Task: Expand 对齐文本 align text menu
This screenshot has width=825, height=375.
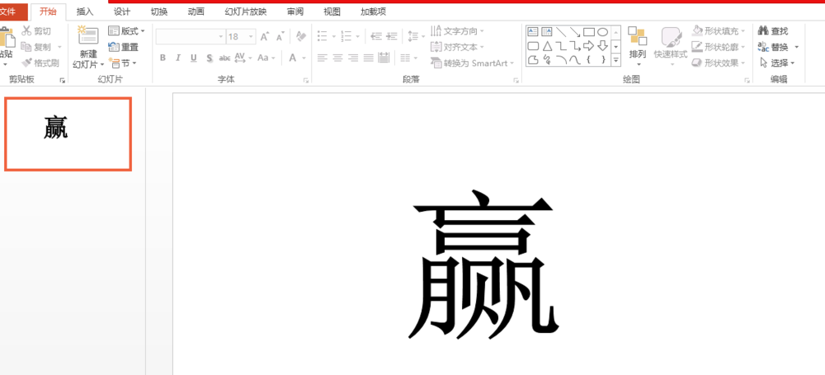Action: point(457,47)
